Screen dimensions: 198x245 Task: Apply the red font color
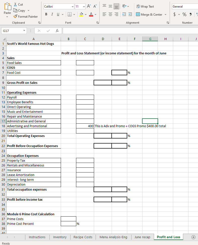[x=91, y=14]
